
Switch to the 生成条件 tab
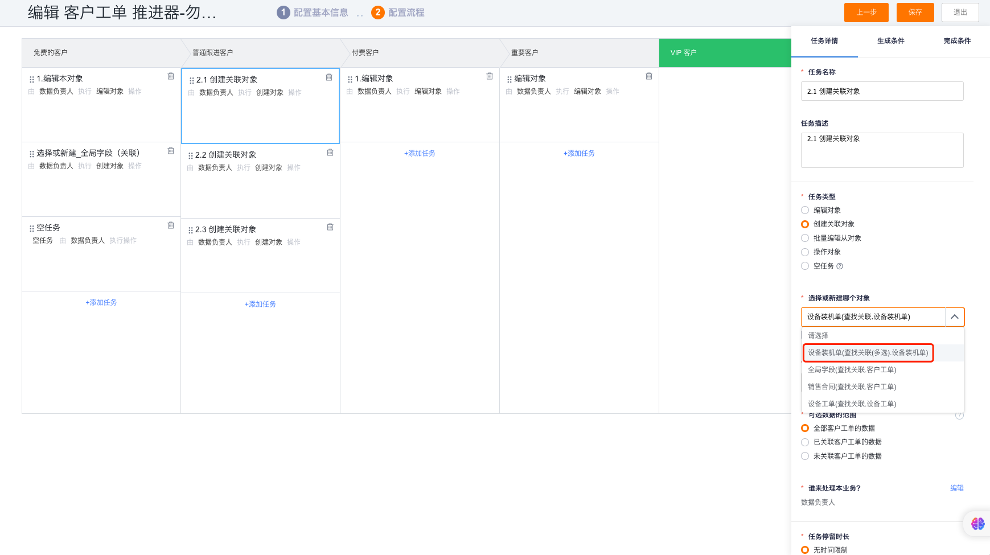[x=890, y=41]
